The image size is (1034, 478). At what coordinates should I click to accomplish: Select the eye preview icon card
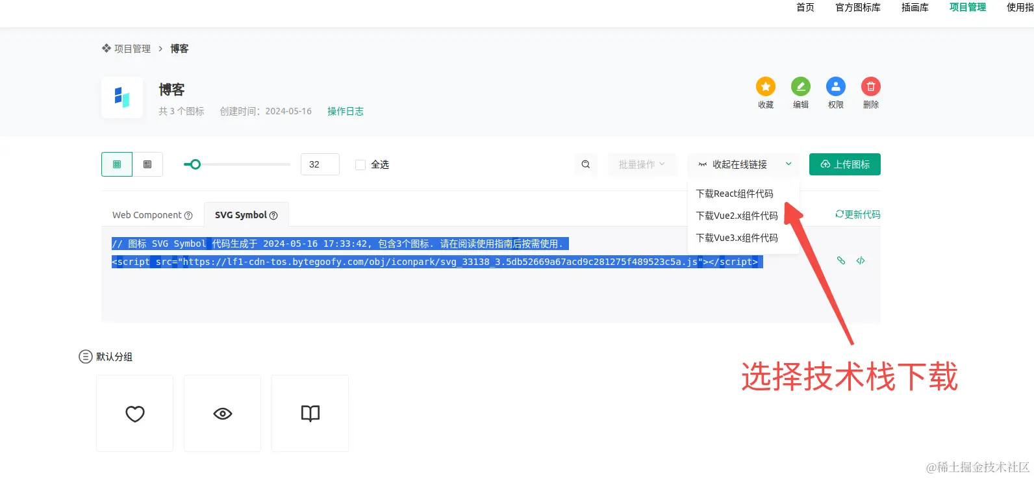point(223,413)
